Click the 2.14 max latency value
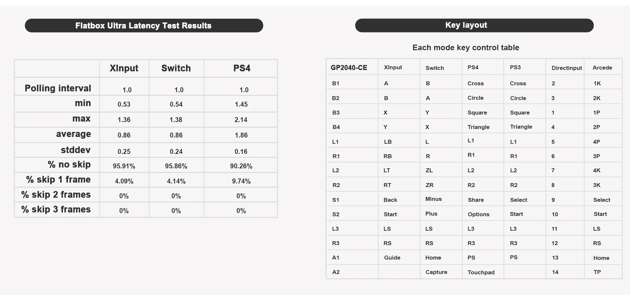The width and height of the screenshot is (630, 295). [x=241, y=120]
